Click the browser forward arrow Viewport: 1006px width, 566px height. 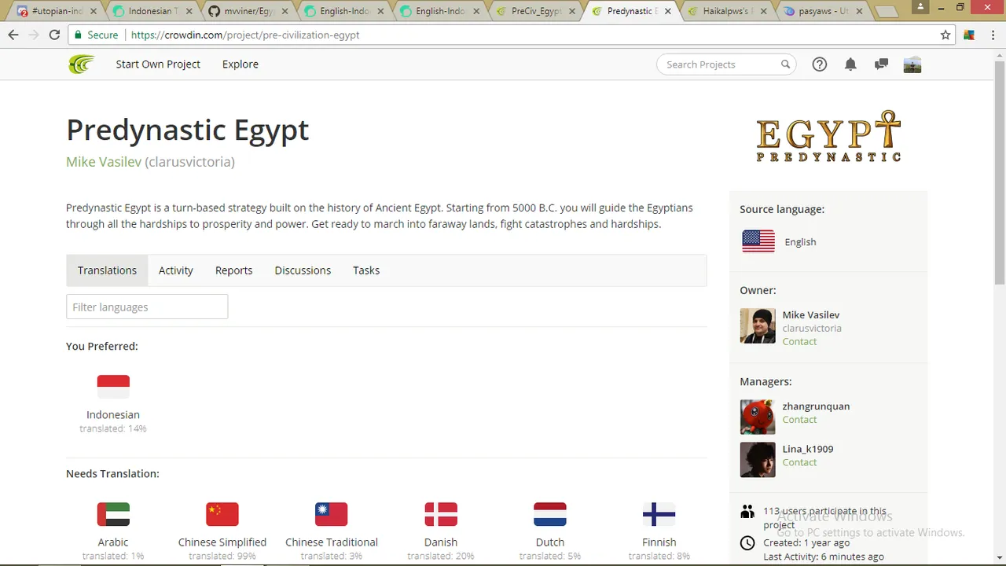(34, 35)
